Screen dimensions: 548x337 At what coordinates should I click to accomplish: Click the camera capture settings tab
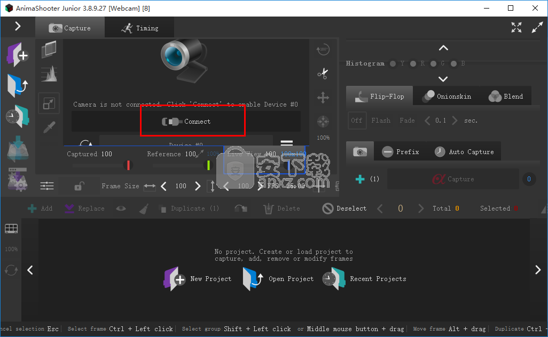[360, 152]
